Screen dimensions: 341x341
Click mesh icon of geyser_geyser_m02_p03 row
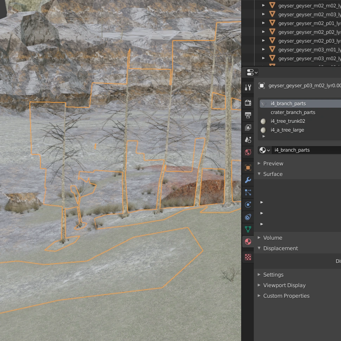(272, 41)
